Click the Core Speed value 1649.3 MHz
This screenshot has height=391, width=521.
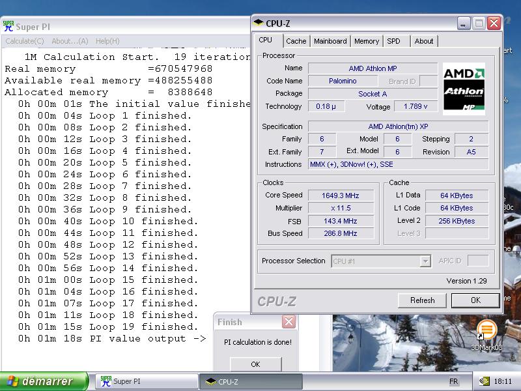point(341,195)
